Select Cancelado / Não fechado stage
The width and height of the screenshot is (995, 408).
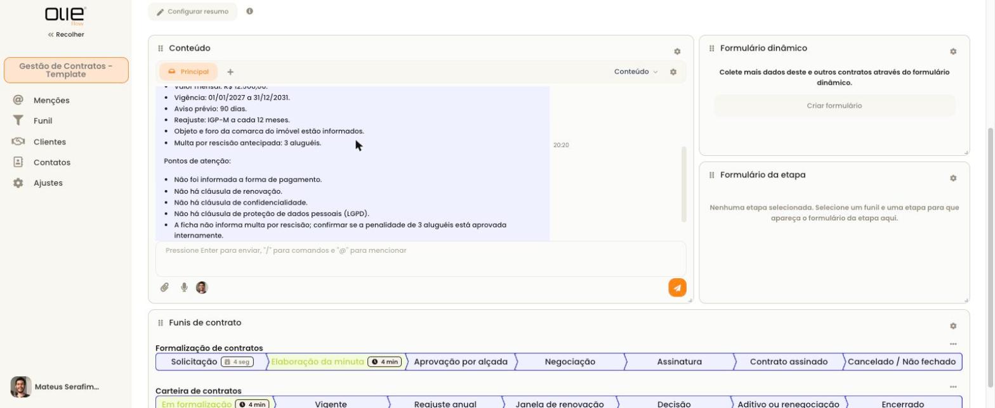click(902, 362)
